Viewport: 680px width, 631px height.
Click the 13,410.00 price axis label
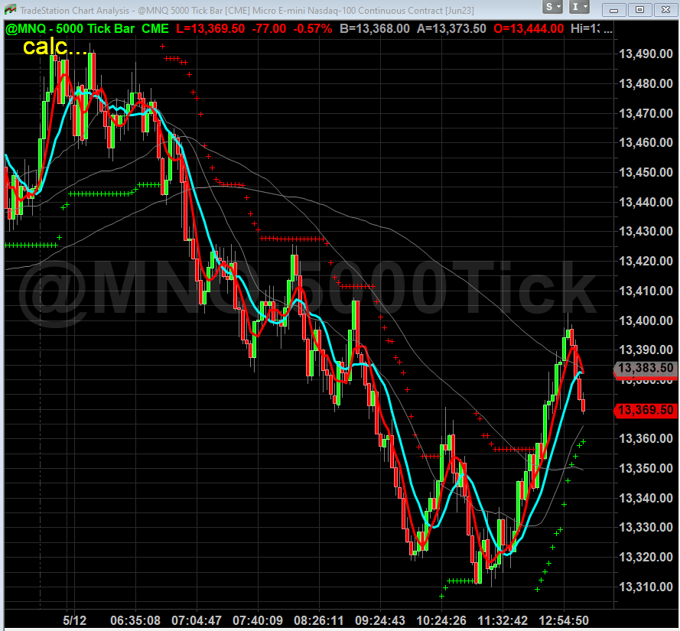coord(646,291)
